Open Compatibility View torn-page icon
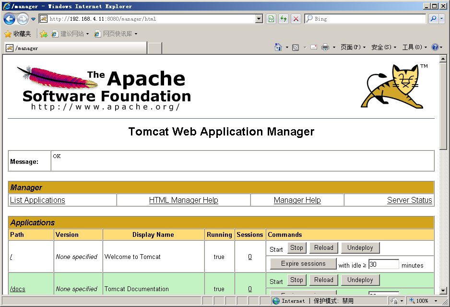Screen dimensions: 450x307 tap(271, 19)
